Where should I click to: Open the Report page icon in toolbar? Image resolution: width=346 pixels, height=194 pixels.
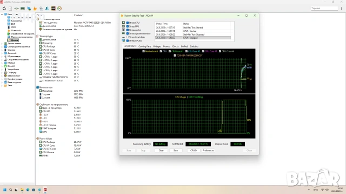coord(10,9)
